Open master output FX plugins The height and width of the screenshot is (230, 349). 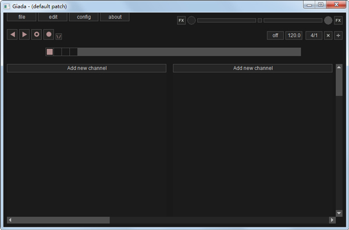pos(338,20)
